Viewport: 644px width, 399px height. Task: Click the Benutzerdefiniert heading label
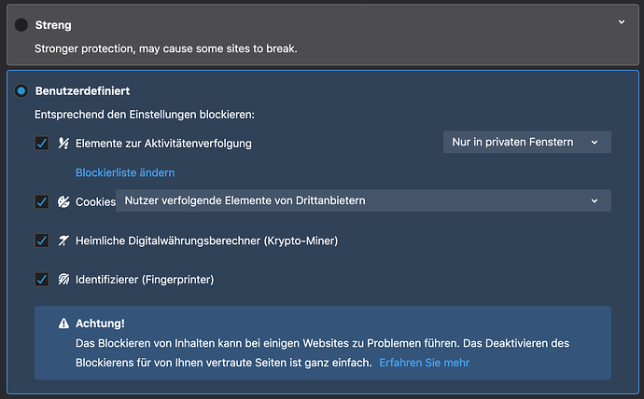point(82,91)
